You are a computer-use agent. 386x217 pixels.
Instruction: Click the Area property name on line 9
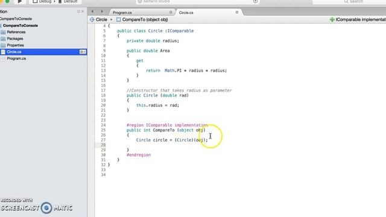pyautogui.click(x=165, y=51)
